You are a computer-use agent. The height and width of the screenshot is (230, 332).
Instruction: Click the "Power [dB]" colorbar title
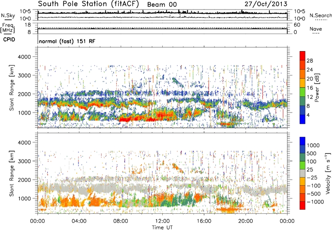click(x=317, y=88)
